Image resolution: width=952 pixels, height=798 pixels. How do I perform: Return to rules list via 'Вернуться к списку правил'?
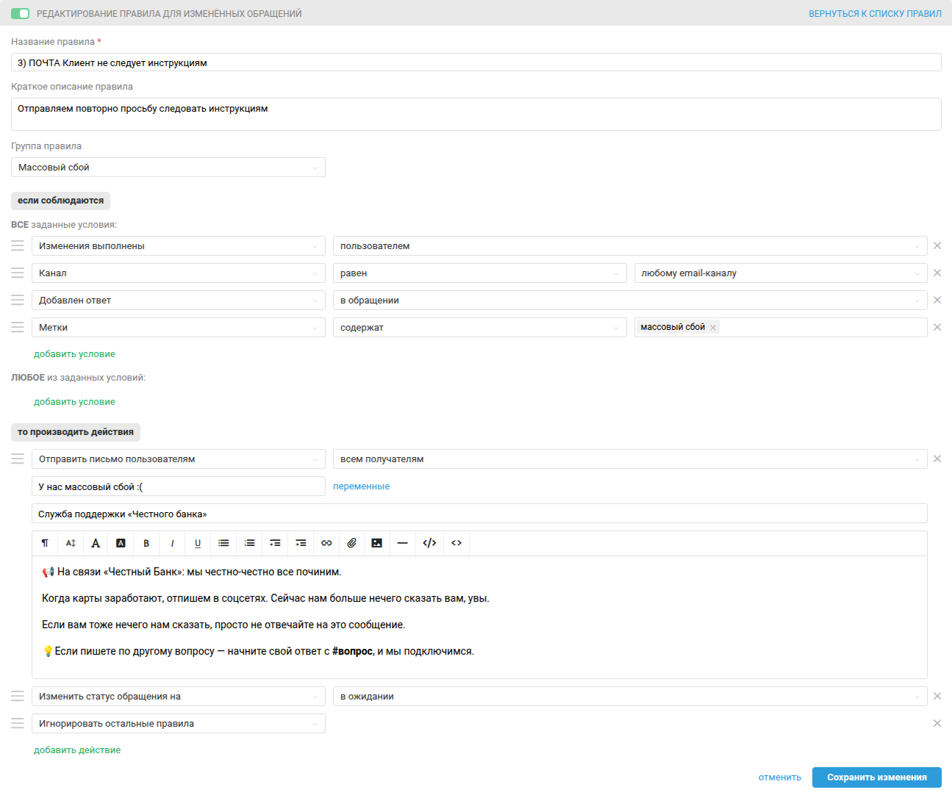pos(875,14)
